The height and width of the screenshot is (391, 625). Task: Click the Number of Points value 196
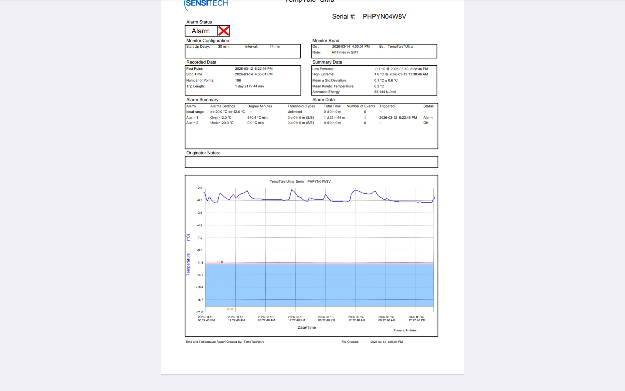point(238,80)
